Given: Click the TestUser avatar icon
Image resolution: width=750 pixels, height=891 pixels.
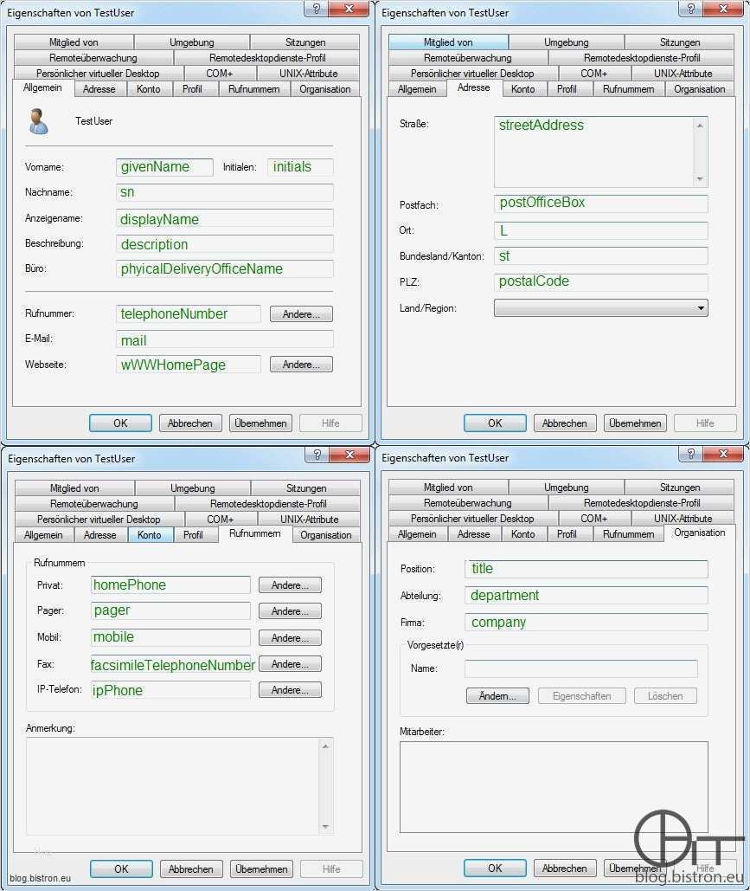Looking at the screenshot, I should (38, 121).
